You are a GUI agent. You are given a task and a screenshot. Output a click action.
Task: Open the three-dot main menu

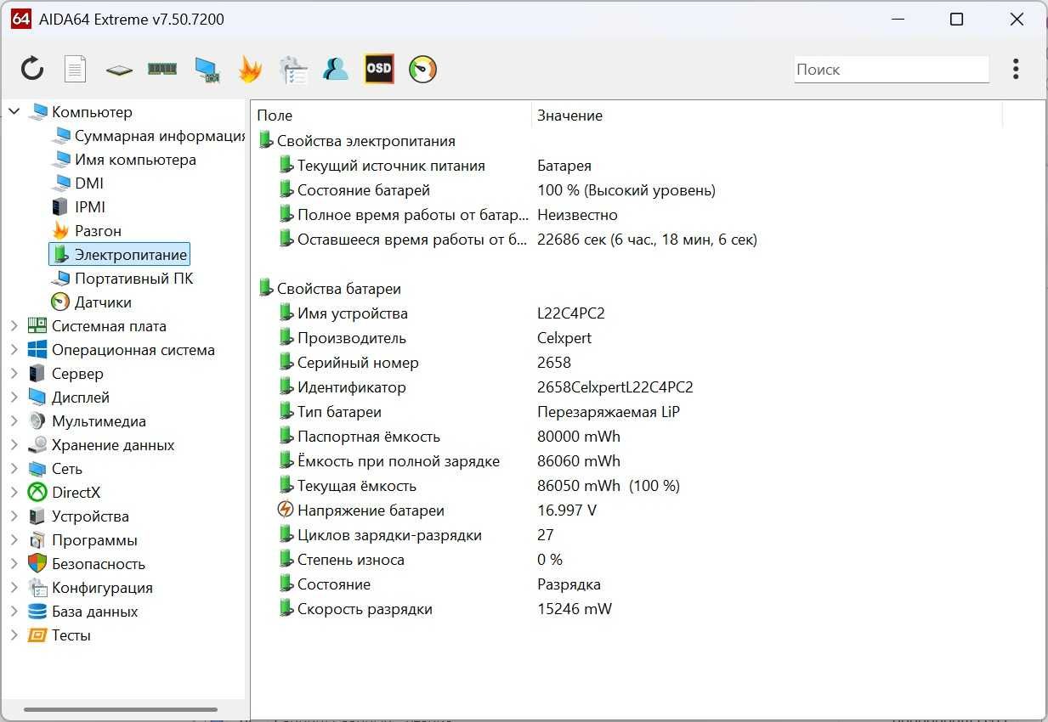[x=1016, y=69]
